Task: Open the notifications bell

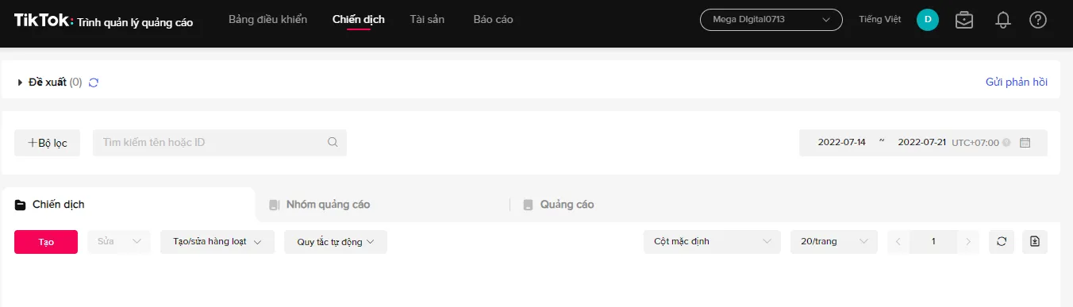Action: (x=1002, y=20)
